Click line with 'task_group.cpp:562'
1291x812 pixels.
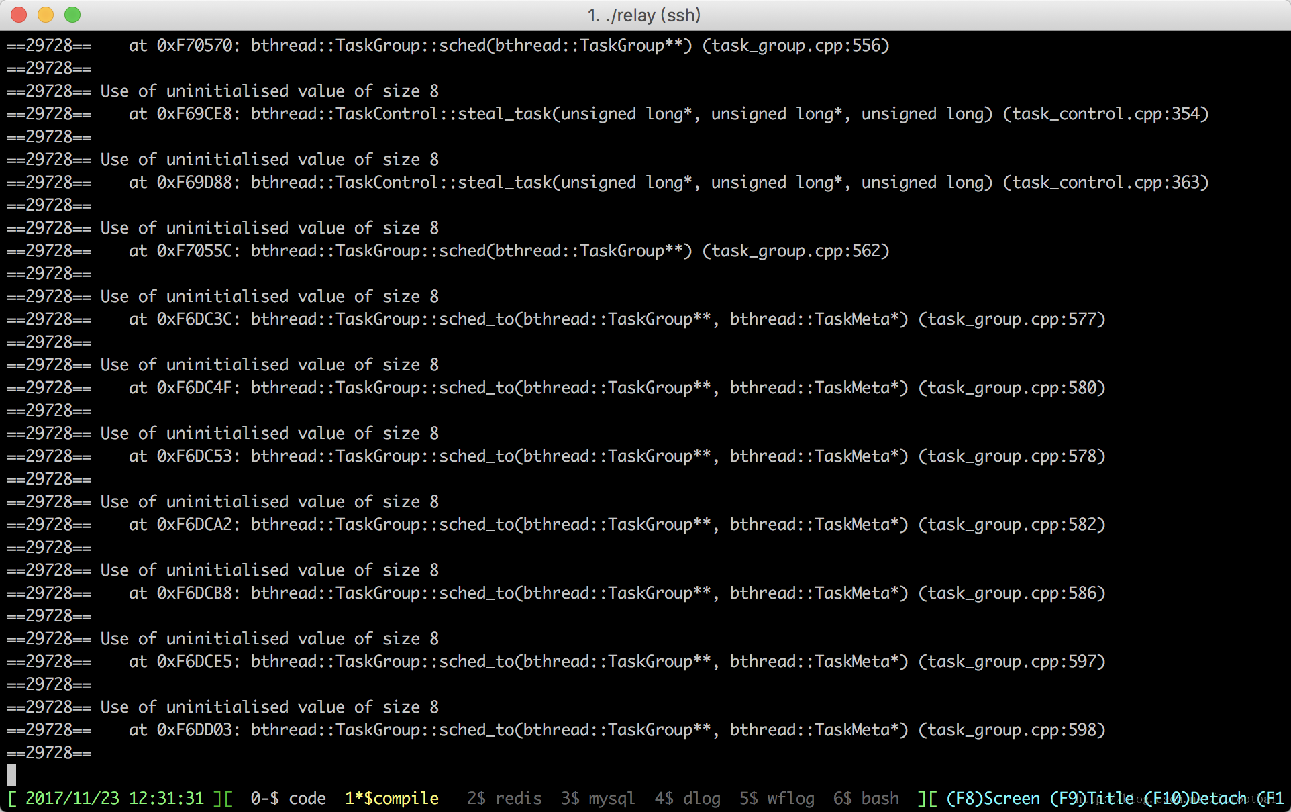pyautogui.click(x=448, y=251)
